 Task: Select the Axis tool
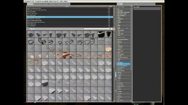123,9
